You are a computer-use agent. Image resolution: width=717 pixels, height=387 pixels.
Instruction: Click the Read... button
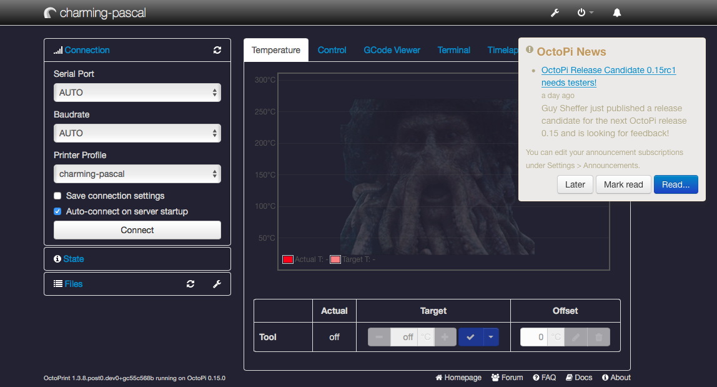click(x=676, y=184)
